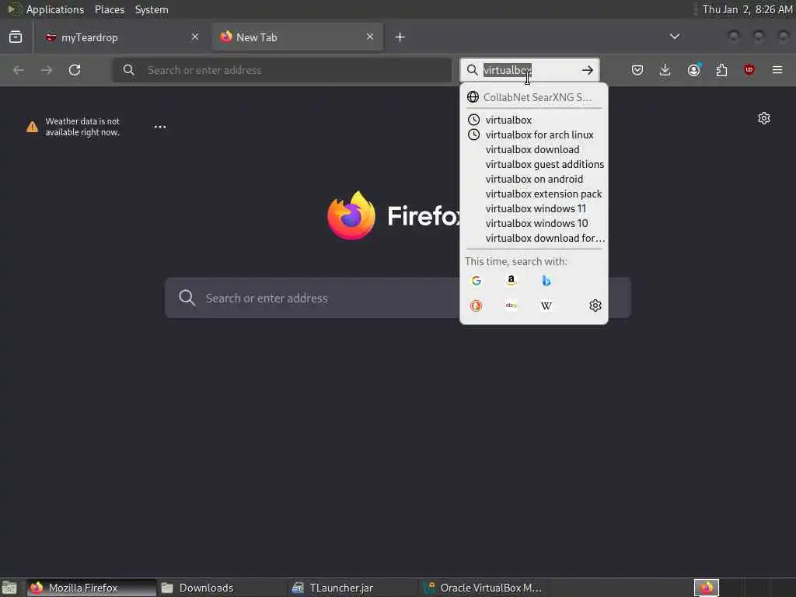Open the Firefox account icon
Screen dimensions: 796x597
click(x=693, y=70)
